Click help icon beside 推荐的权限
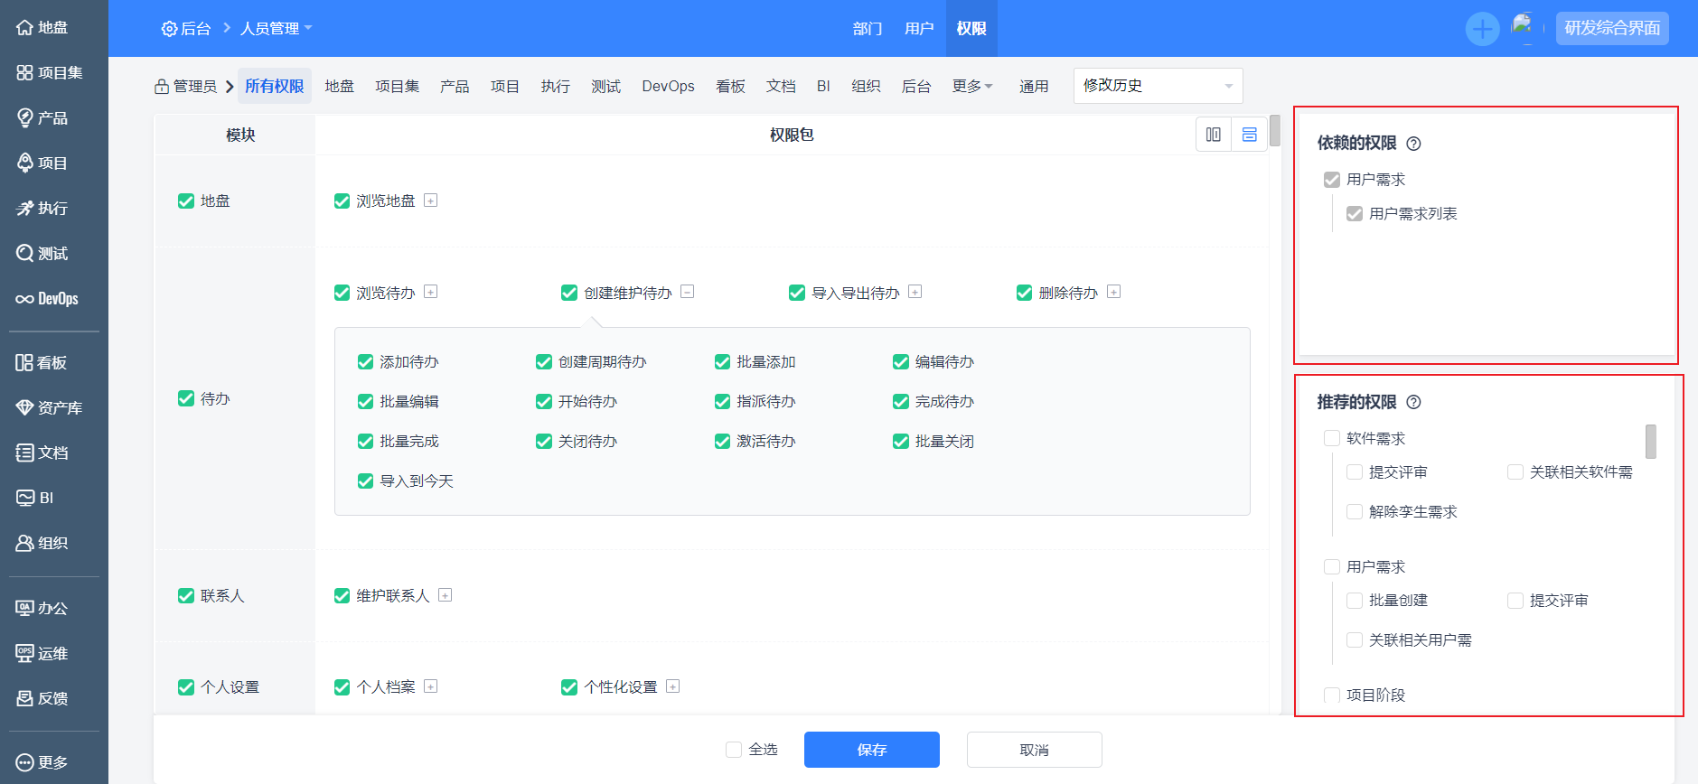 (1414, 403)
